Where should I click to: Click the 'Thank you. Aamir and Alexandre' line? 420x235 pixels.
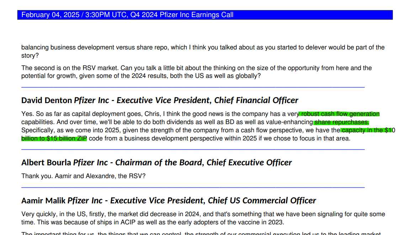pos(83,176)
